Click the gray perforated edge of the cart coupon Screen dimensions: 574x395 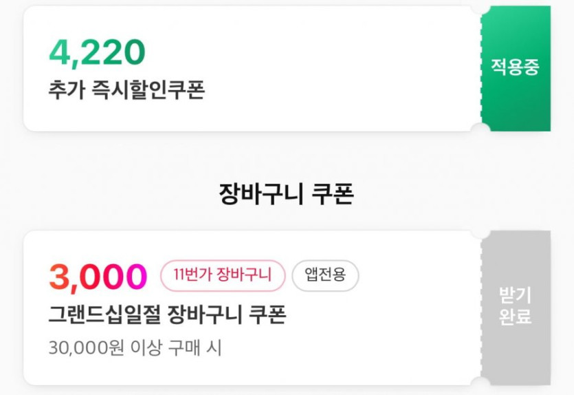pyautogui.click(x=483, y=308)
